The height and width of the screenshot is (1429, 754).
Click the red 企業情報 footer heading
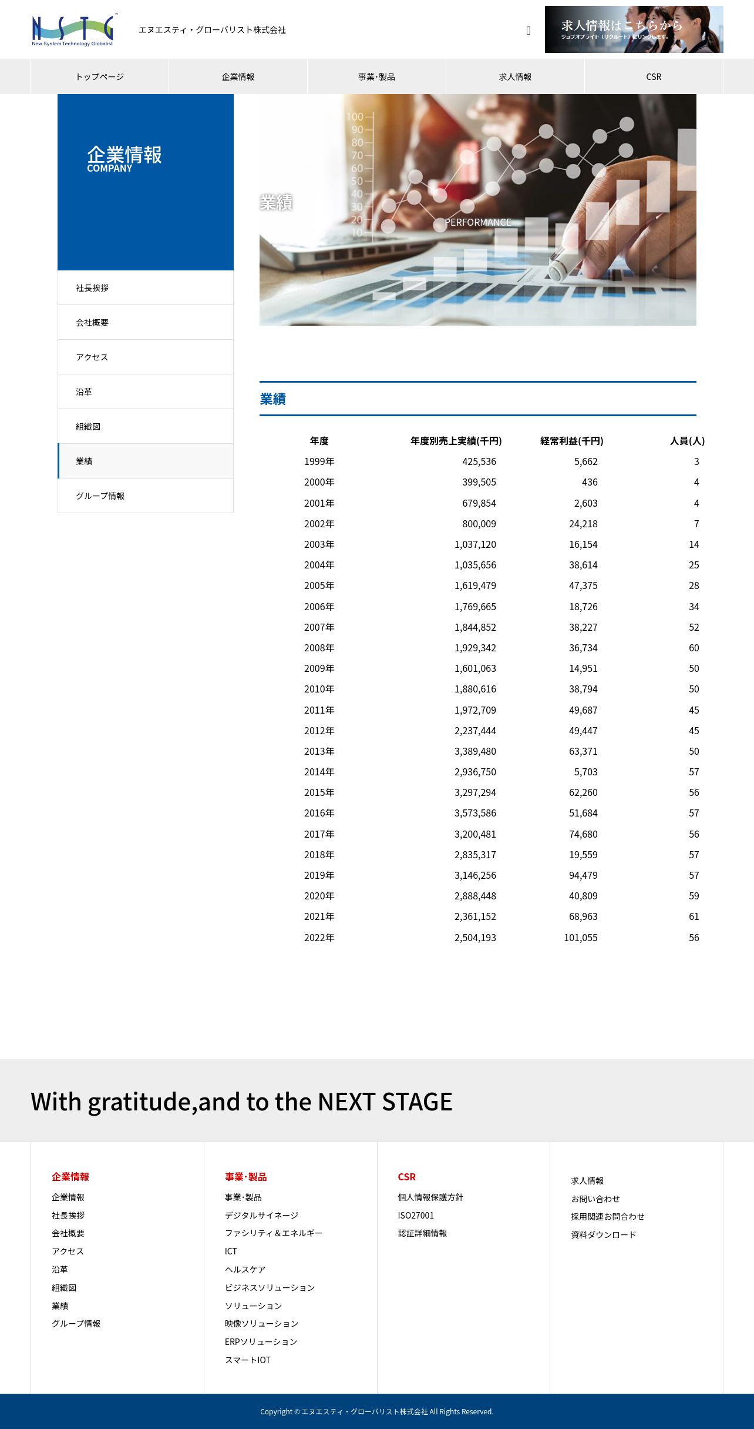(x=70, y=1176)
